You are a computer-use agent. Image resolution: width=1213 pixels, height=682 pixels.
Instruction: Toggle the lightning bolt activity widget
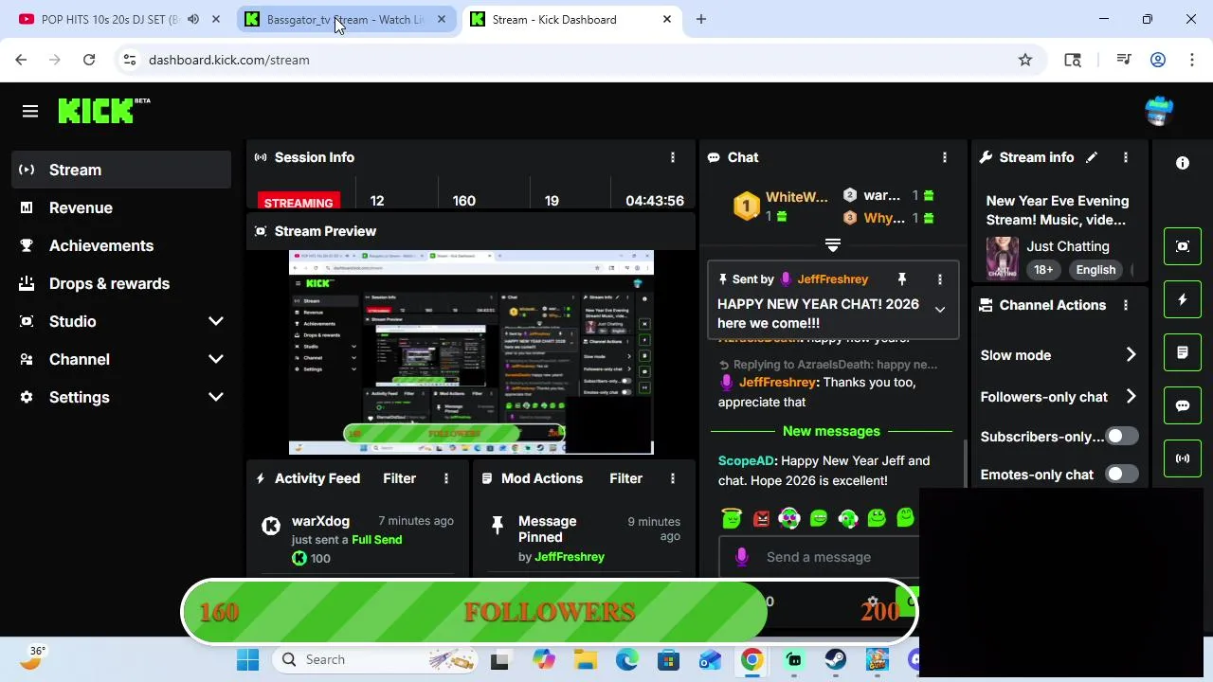tap(1183, 299)
